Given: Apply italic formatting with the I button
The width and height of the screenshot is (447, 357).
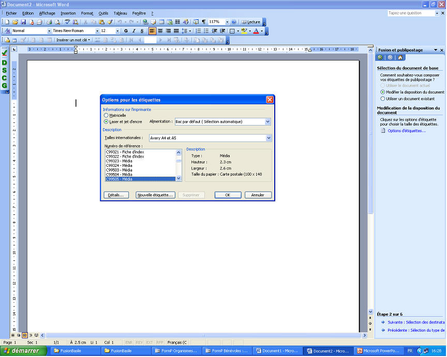Looking at the screenshot, I should (133, 31).
